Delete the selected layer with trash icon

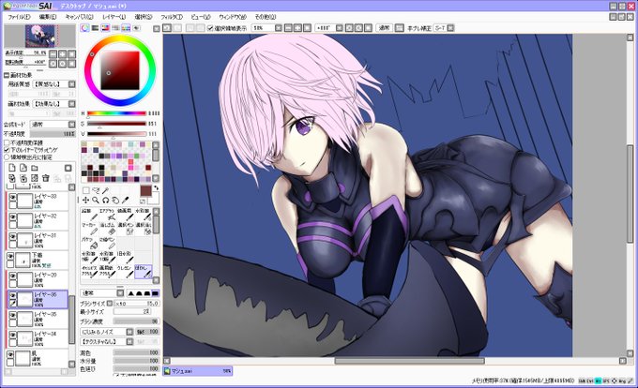[x=46, y=178]
